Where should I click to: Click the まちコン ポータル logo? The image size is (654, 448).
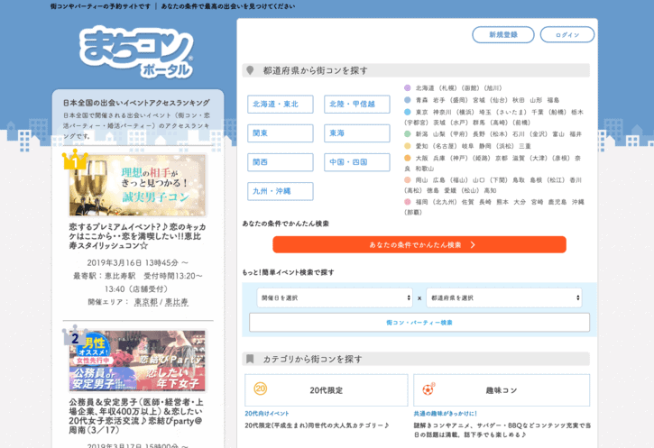click(136, 51)
